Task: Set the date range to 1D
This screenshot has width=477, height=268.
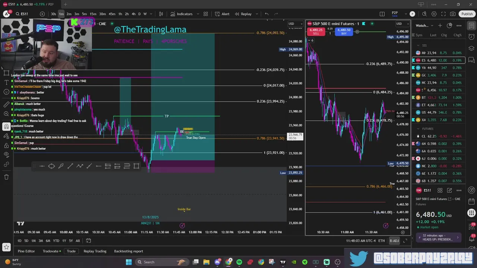Action: coord(19,241)
